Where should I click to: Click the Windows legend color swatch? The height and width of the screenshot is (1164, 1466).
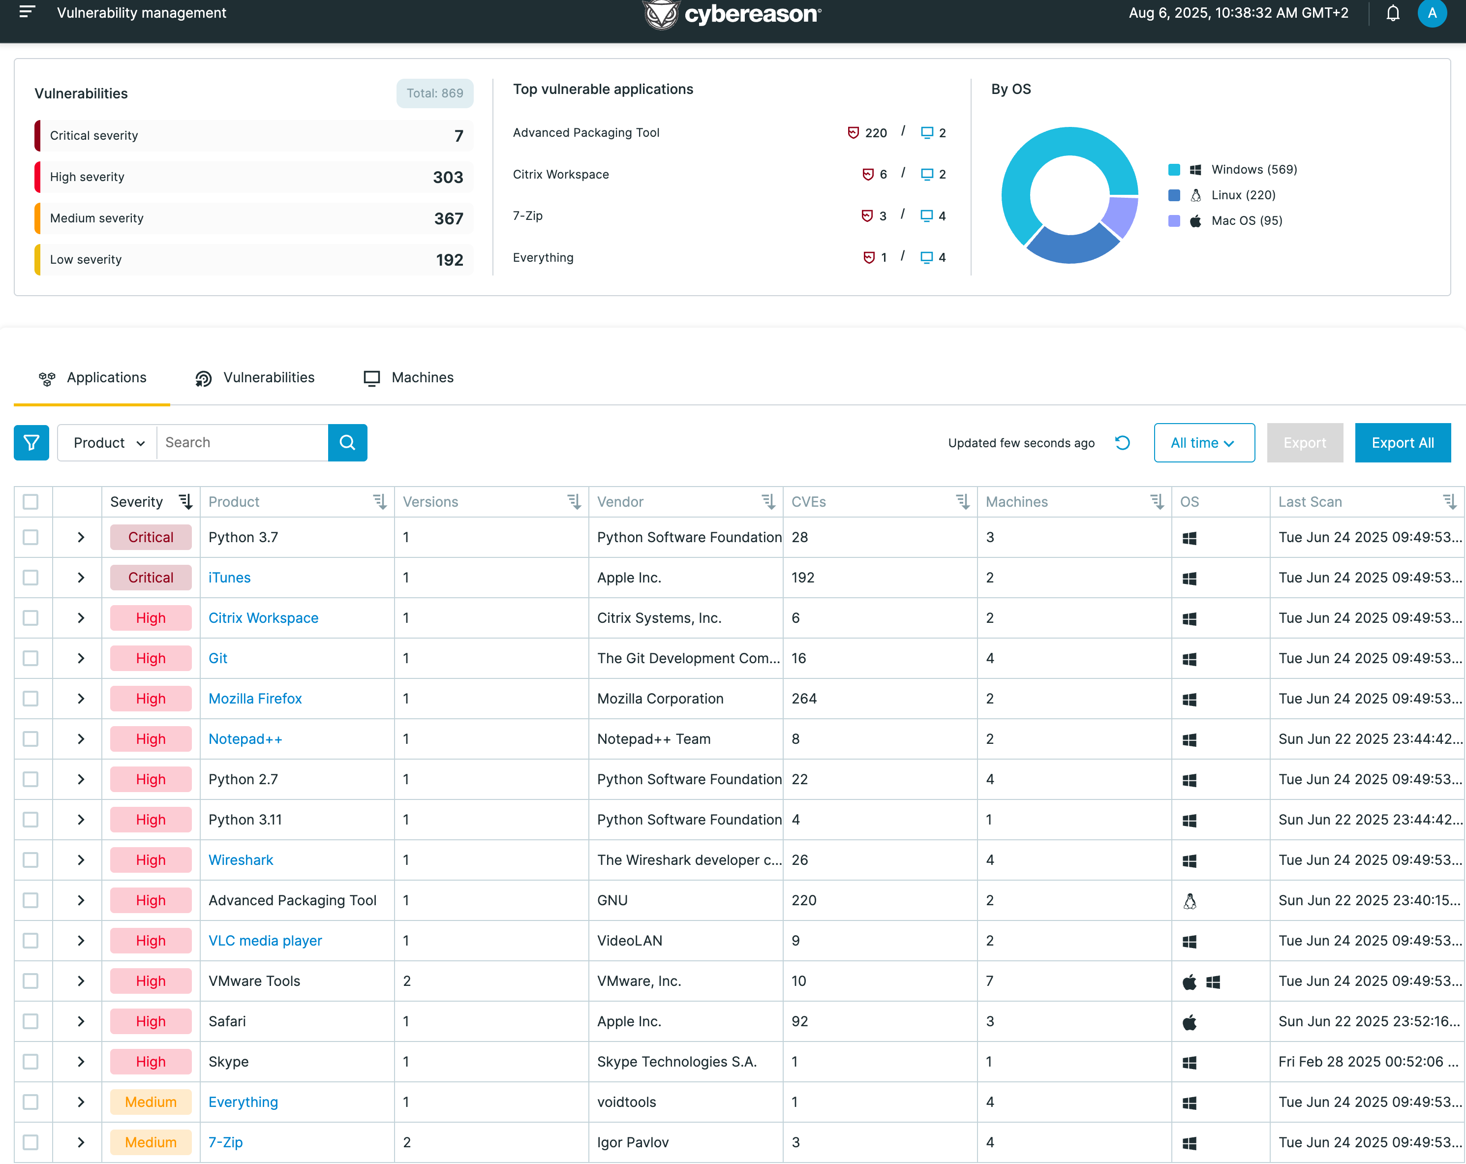(x=1174, y=169)
